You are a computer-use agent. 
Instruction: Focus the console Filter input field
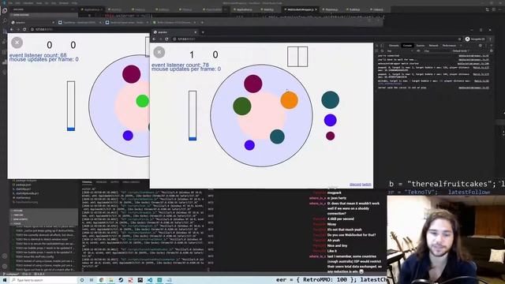pos(437,50)
